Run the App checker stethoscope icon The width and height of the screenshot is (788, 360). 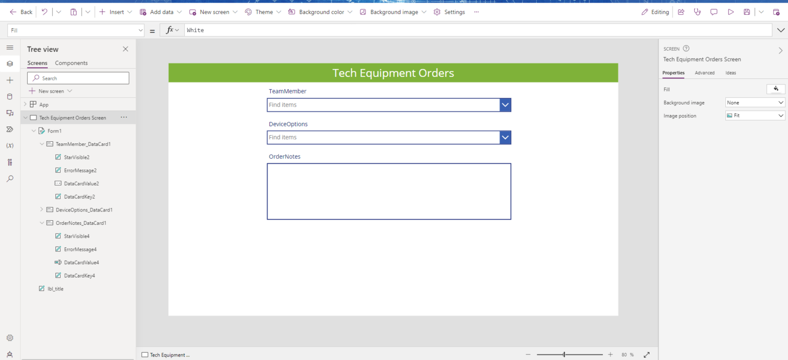697,12
